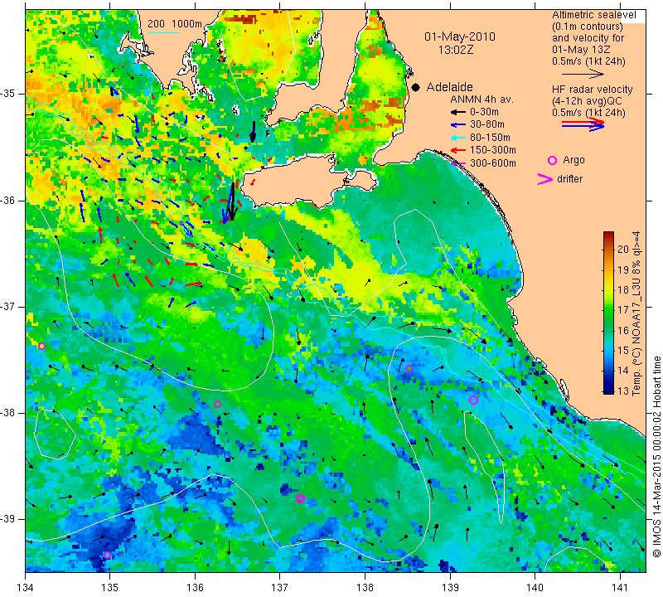Screen dimensions: 663x597
Task: Click the latitude -37 axis label
Action: [x=9, y=306]
